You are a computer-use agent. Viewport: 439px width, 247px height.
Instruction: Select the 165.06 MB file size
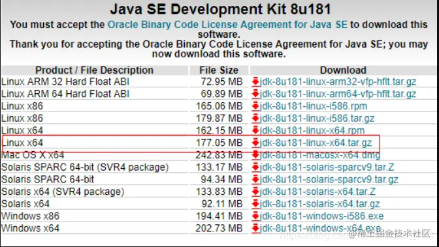coord(219,106)
